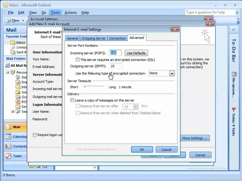Click the Calendar icon in navigation pane
This screenshot has width=242, height=181.
(8, 136)
